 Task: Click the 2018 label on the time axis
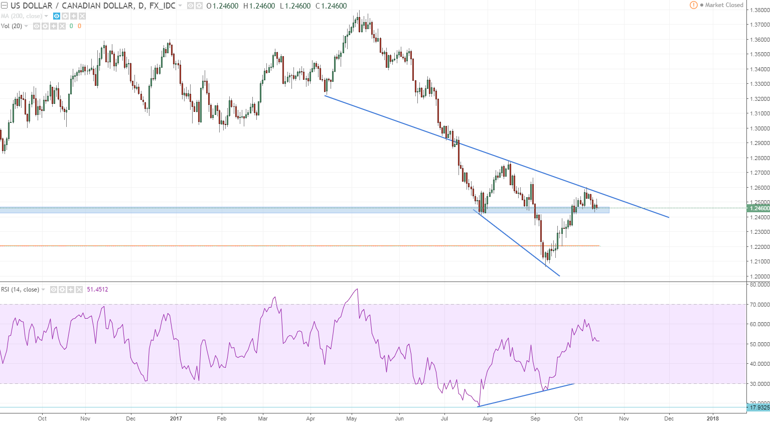712,418
